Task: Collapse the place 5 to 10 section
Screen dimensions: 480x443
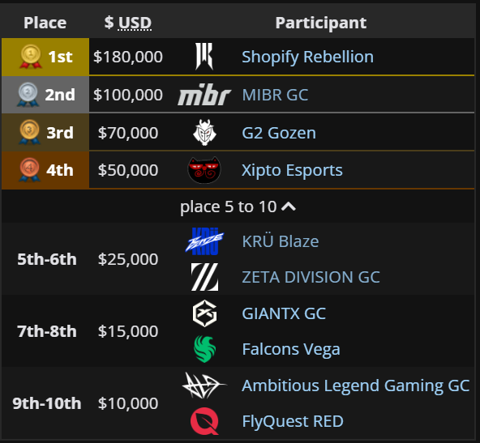Action: (x=238, y=207)
